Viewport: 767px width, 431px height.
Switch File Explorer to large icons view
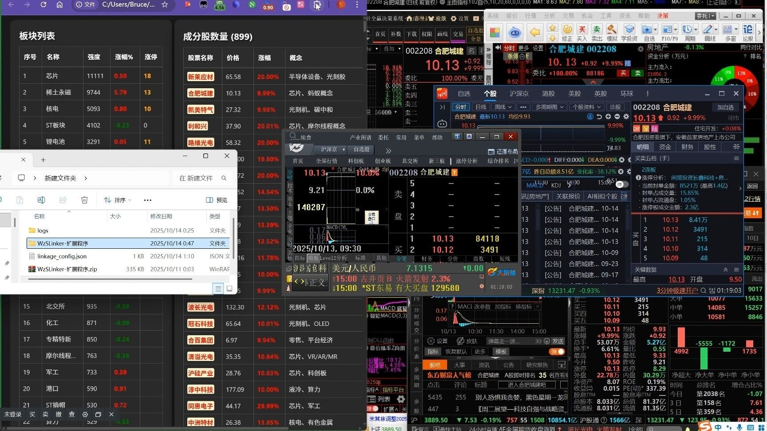pos(229,289)
